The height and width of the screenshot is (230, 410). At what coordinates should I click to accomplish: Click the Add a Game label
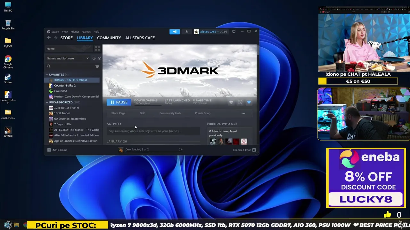60,150
